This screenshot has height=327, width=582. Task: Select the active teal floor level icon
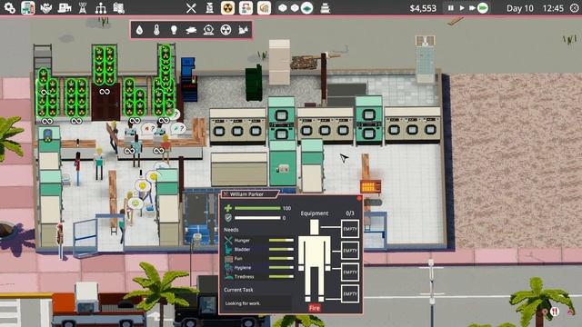click(307, 8)
